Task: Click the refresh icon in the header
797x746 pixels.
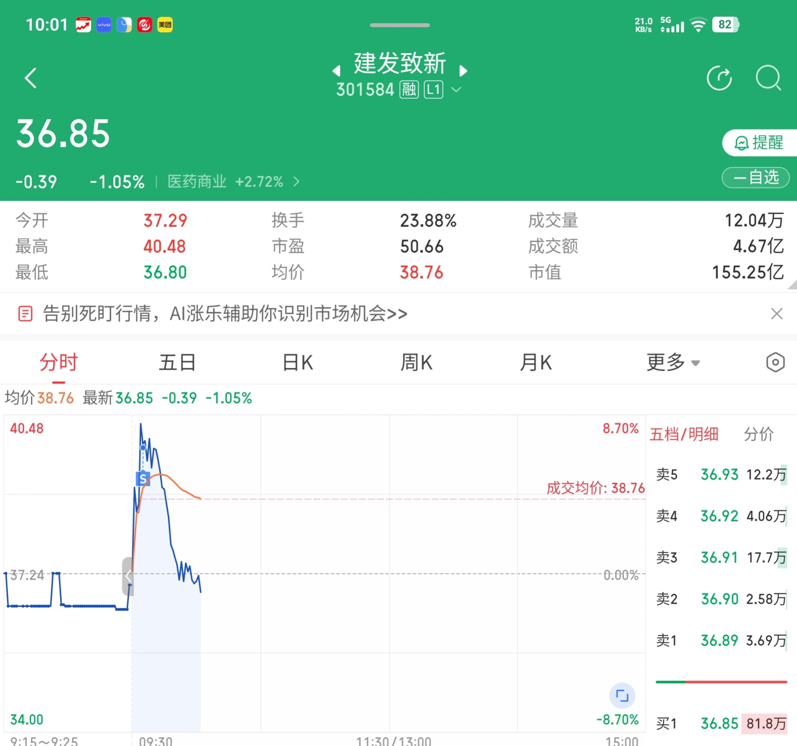Action: tap(719, 78)
